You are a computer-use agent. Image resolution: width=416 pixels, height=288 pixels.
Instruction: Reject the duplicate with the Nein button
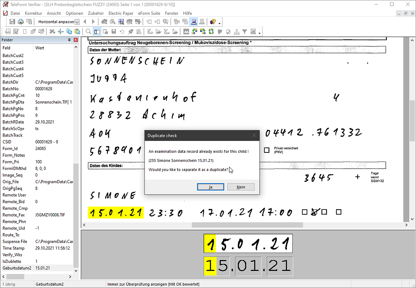coord(240,187)
